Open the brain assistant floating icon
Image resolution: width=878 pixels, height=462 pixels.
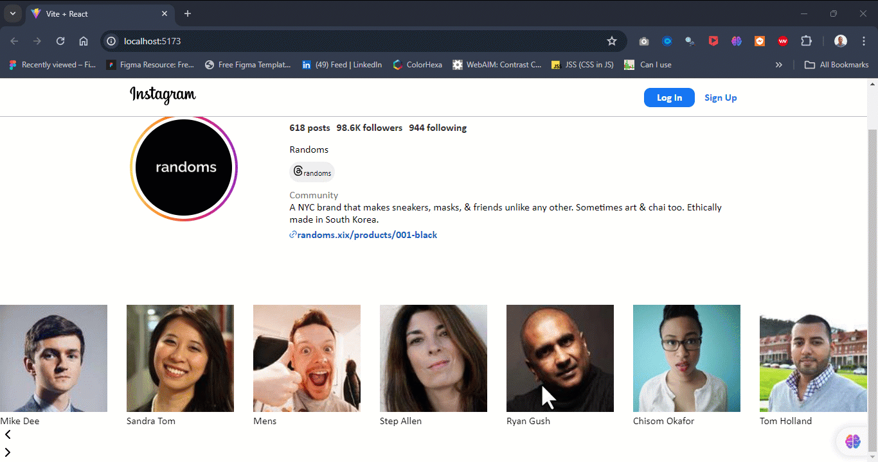853,441
